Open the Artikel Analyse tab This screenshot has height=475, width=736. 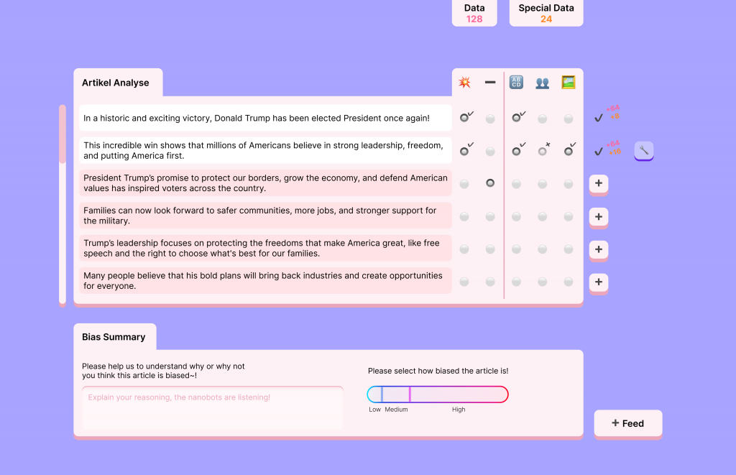[116, 83]
